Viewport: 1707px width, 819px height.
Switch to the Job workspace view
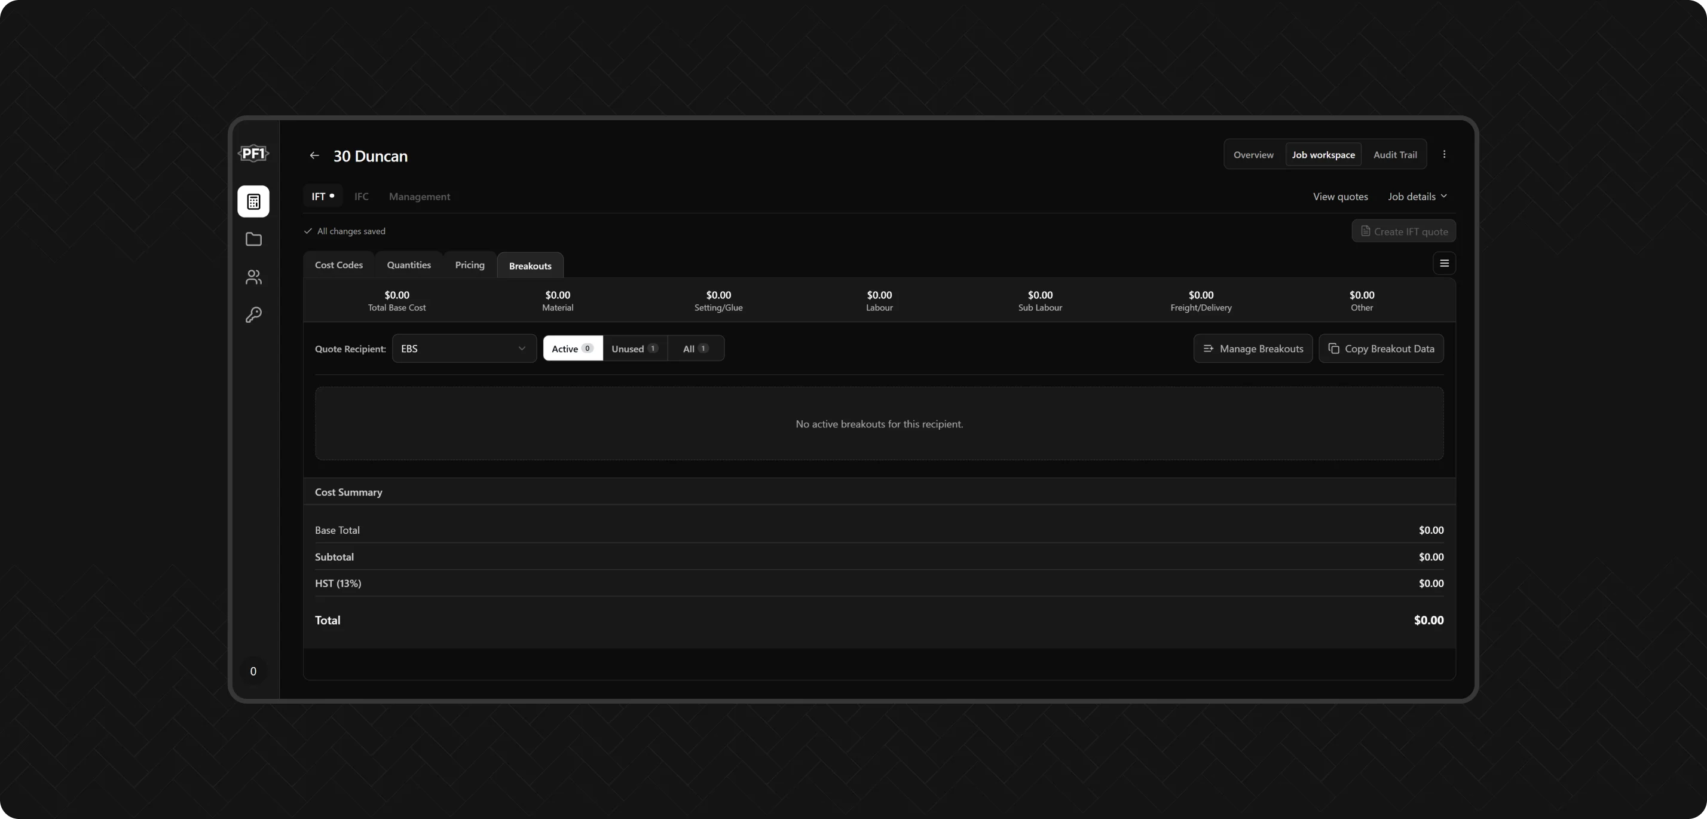click(1323, 155)
